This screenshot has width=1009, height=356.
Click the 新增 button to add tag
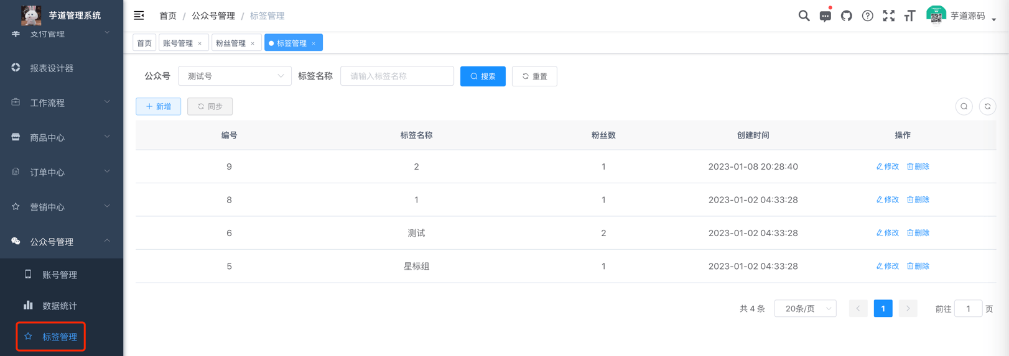pos(158,107)
